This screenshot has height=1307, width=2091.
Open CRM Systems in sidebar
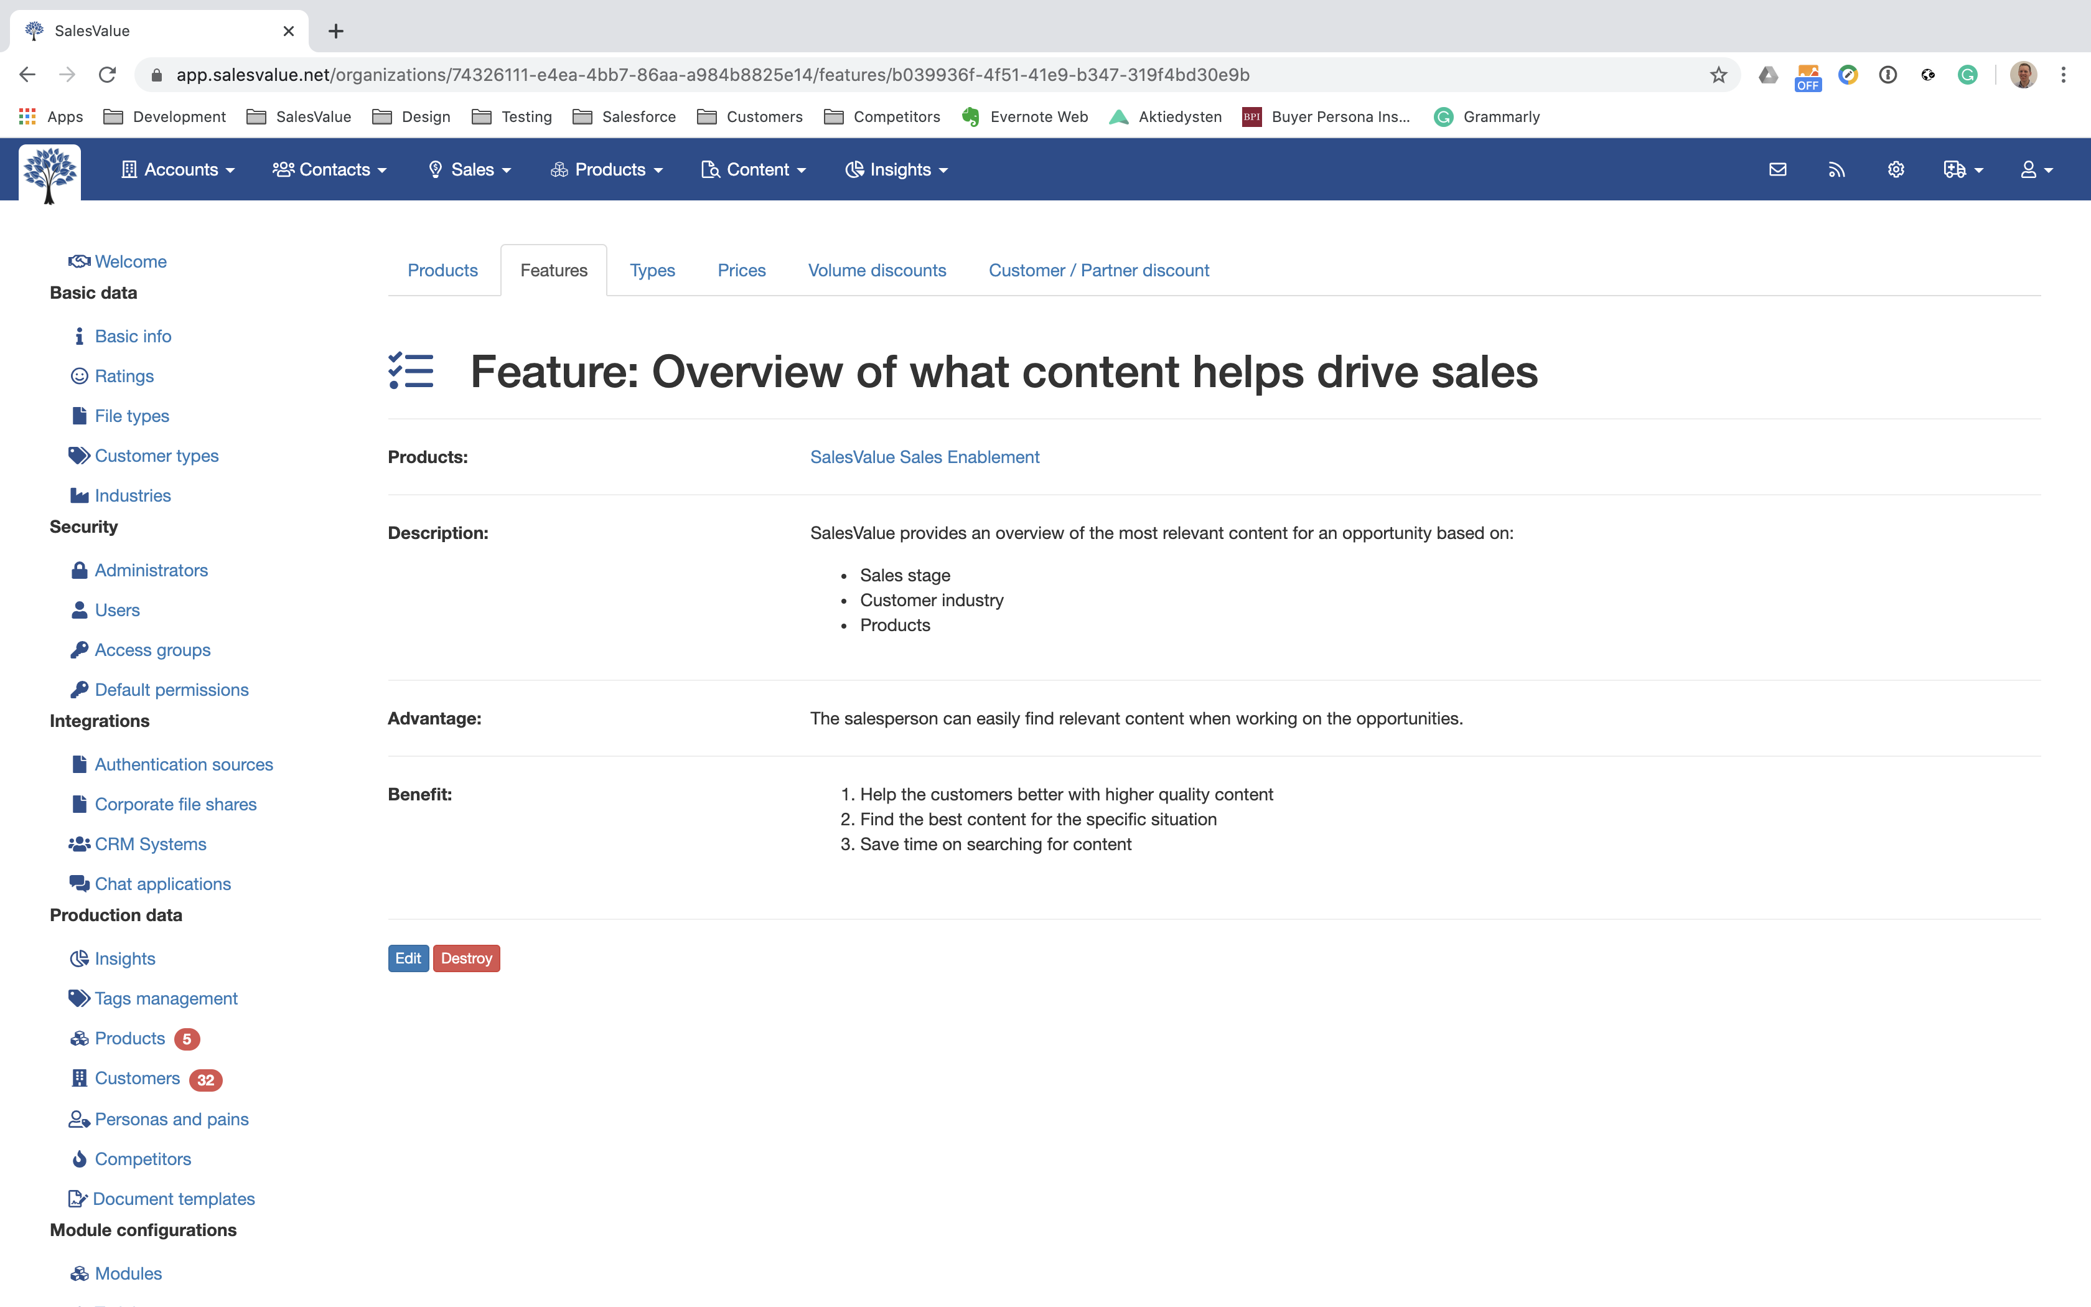coord(151,844)
